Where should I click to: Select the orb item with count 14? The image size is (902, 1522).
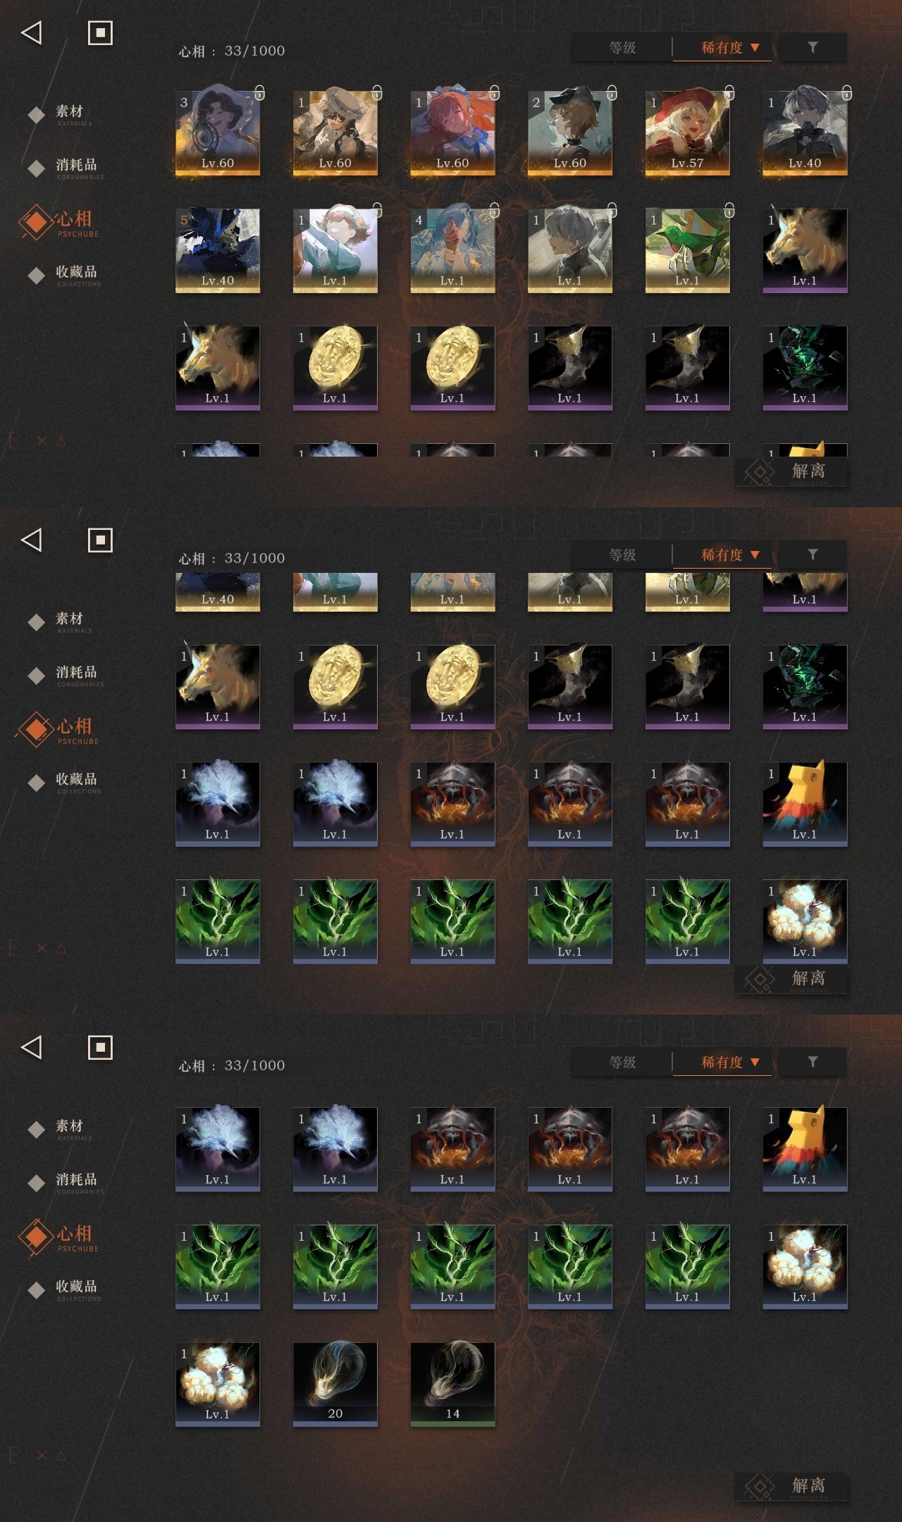pyautogui.click(x=452, y=1385)
